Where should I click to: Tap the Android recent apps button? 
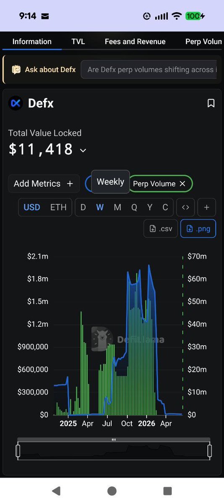click(167, 491)
